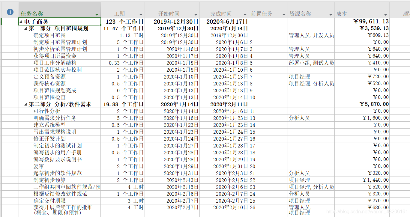This screenshot has width=410, height=217.
Task: Open the 前置任务 column filter dropdown
Action: click(x=284, y=14)
